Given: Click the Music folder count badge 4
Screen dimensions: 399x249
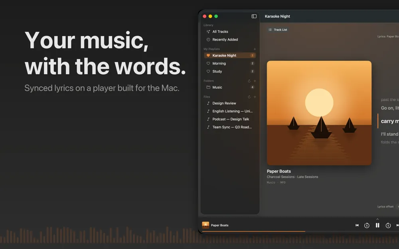Looking at the screenshot, I should click(x=252, y=87).
